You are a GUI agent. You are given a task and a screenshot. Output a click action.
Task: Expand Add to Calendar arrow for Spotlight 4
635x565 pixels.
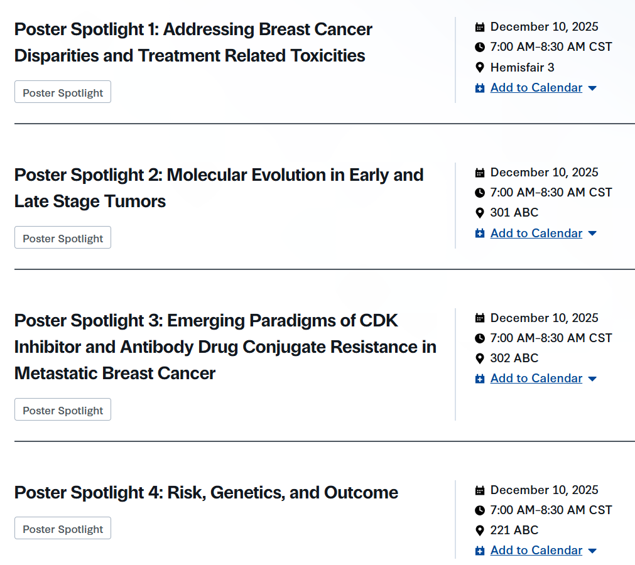tap(592, 551)
